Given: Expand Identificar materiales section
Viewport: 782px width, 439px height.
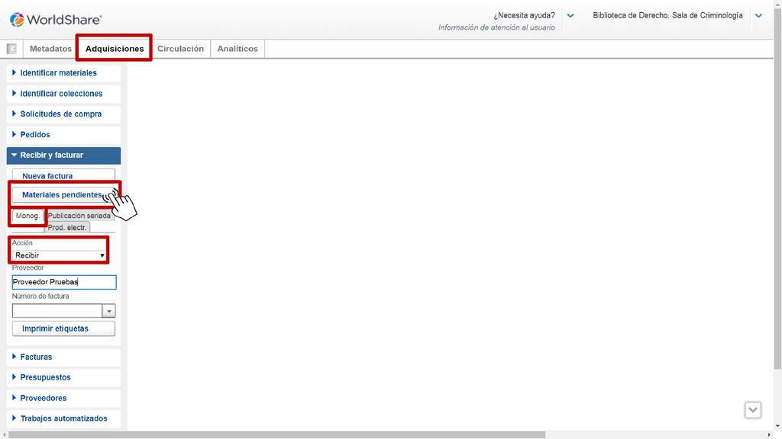Looking at the screenshot, I should [64, 72].
